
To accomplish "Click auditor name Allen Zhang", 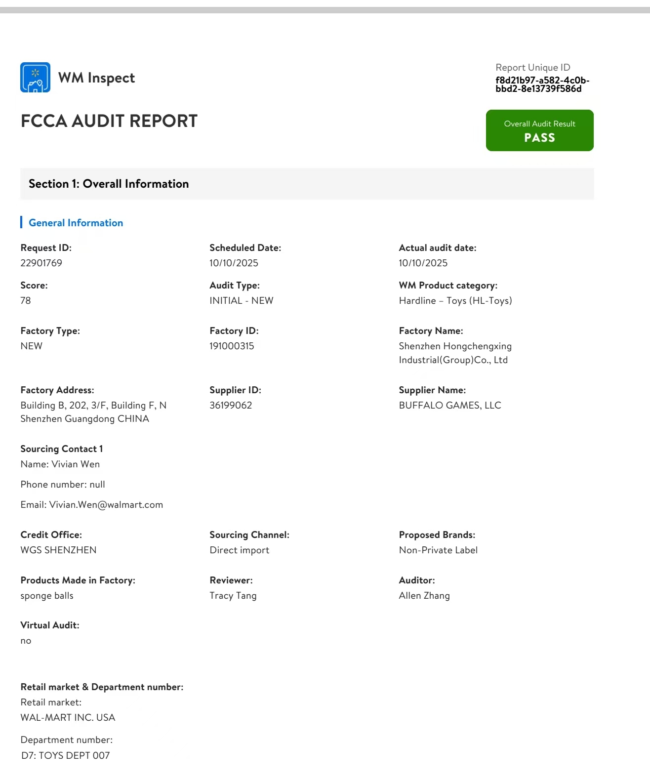I will click(424, 595).
